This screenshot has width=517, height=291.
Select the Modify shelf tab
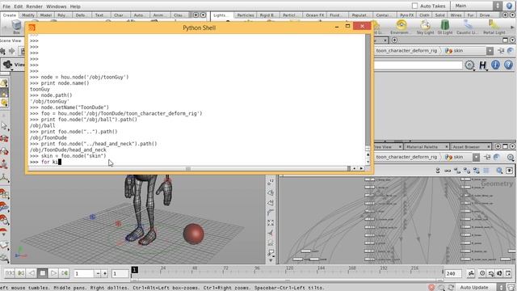pyautogui.click(x=28, y=15)
